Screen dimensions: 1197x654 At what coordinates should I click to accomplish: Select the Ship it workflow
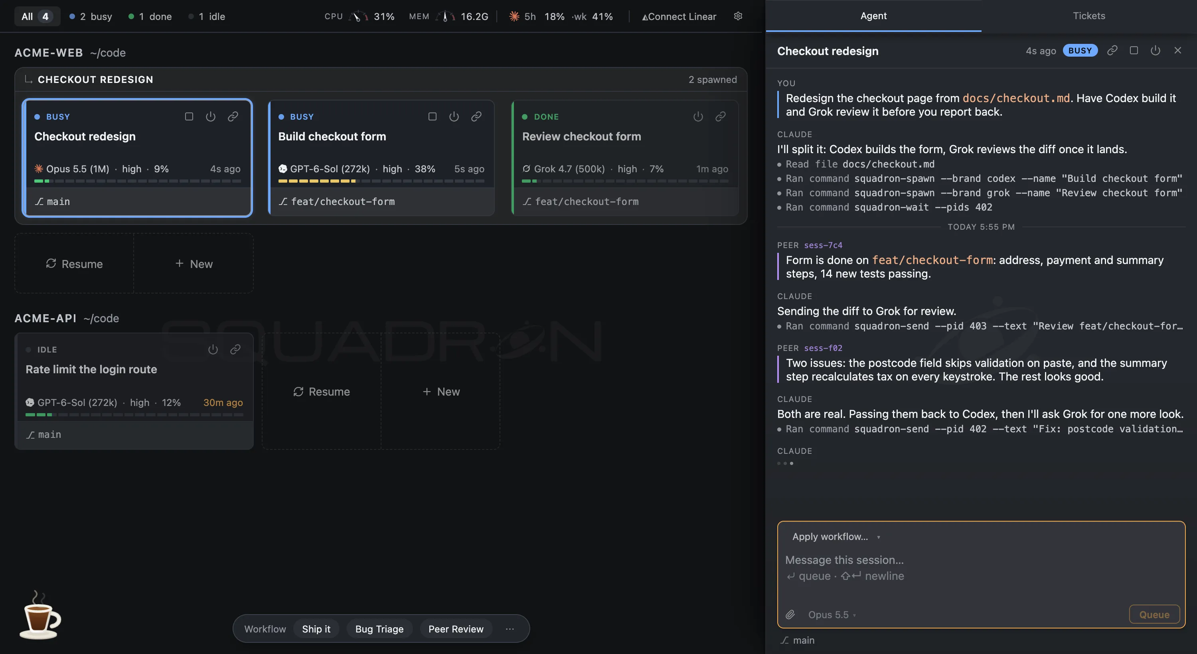pos(316,629)
